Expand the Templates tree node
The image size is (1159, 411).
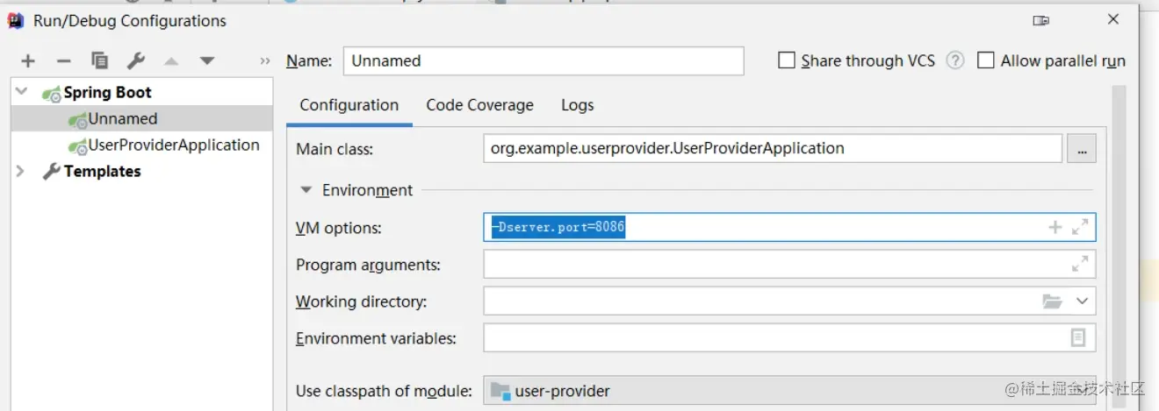pos(20,171)
